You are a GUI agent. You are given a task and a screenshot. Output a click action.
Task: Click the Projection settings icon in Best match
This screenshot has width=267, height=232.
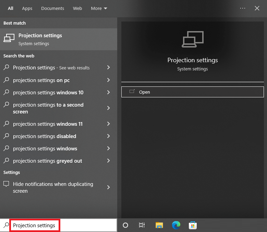pyautogui.click(x=9, y=38)
